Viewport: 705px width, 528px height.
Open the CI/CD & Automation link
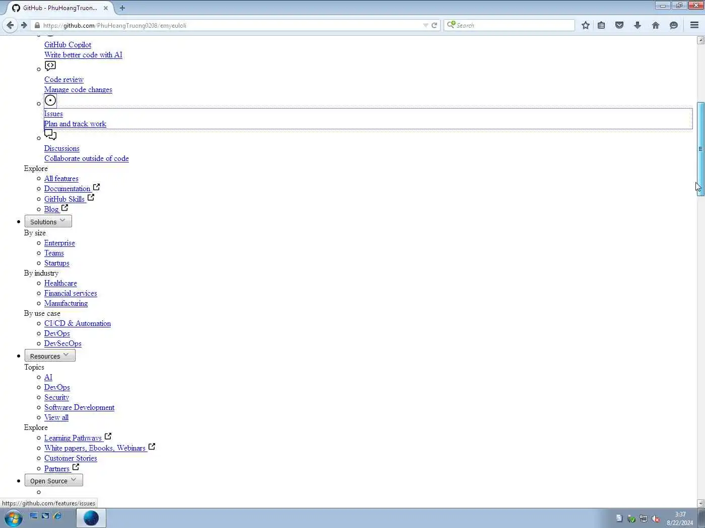[78, 323]
